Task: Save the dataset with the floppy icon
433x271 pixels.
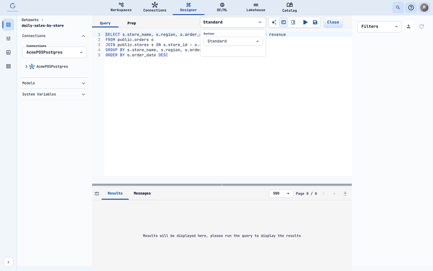Action: coord(315,22)
